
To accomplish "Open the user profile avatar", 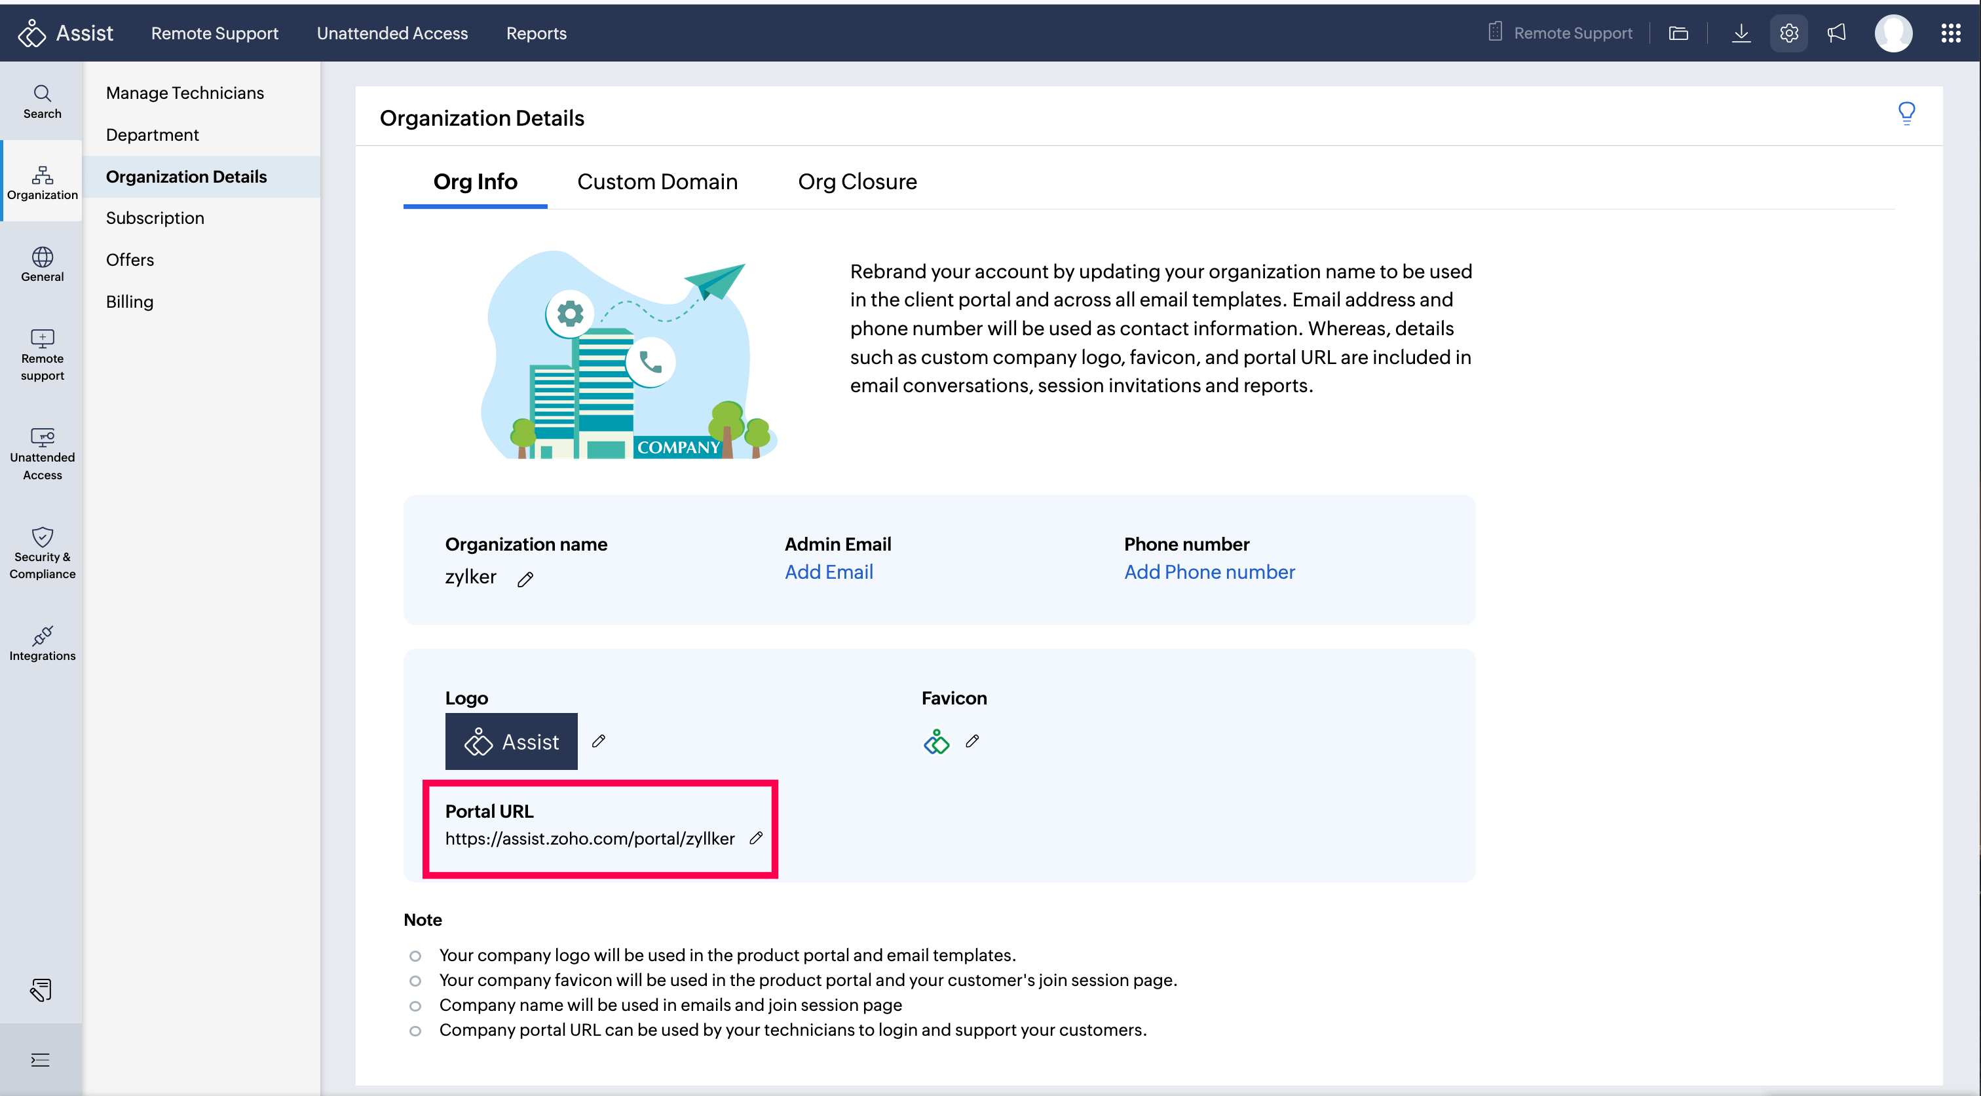I will [x=1893, y=33].
